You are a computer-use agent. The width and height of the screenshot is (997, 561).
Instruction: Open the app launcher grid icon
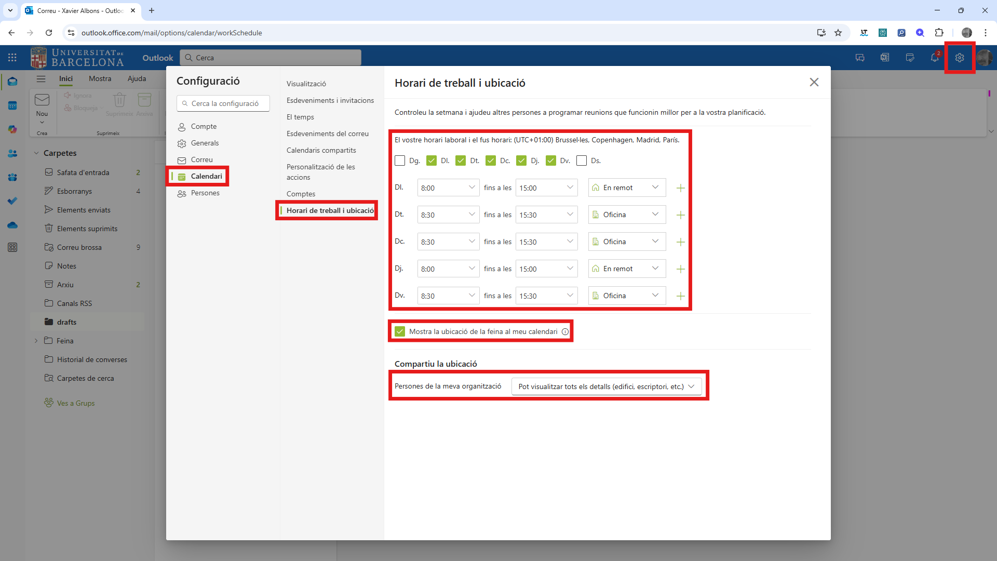[12, 58]
